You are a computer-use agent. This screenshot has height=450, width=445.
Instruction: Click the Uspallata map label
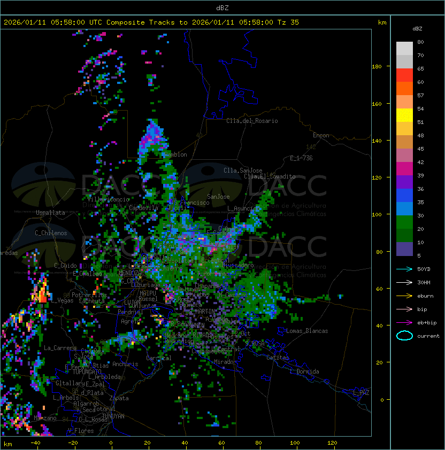tap(50, 213)
